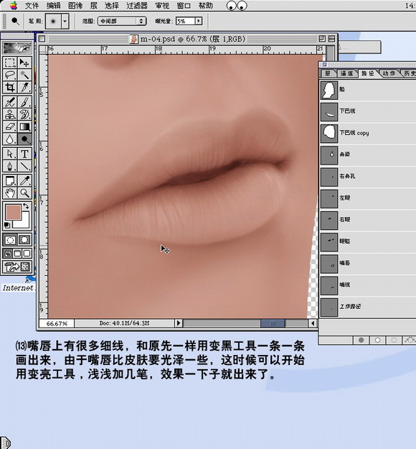Reset to default black and white colors

7,226
